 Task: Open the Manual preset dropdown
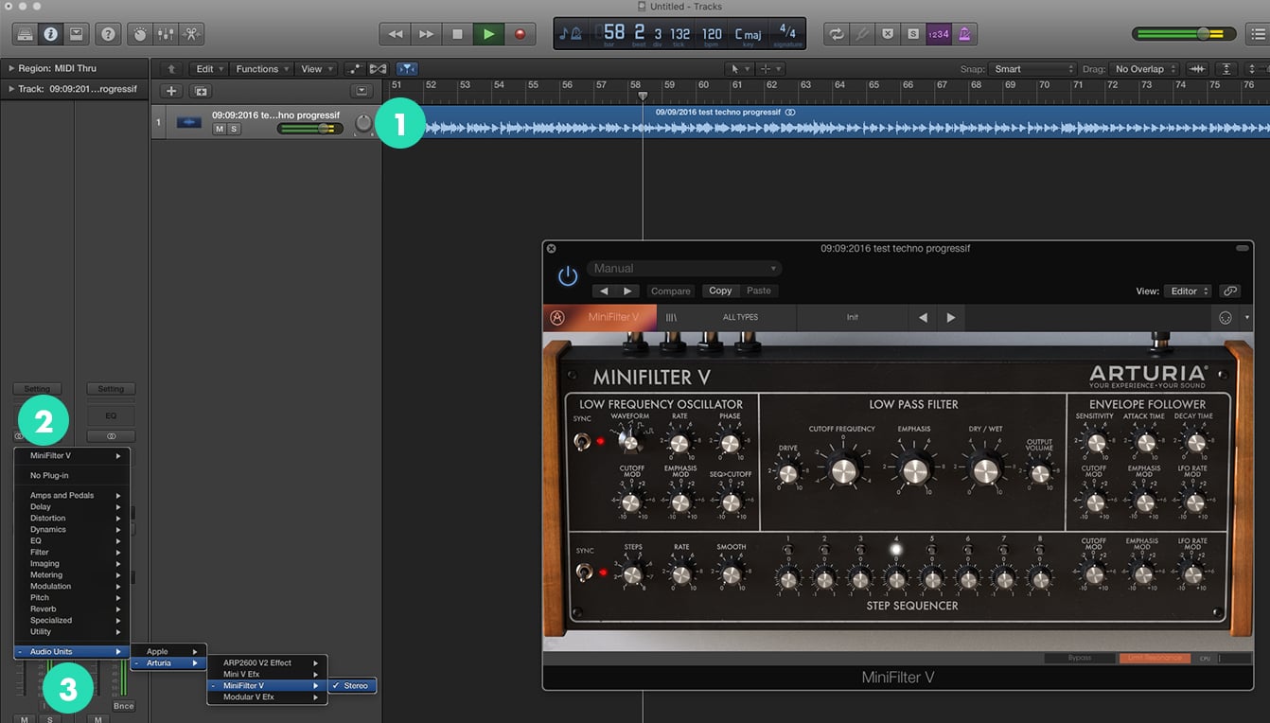684,269
